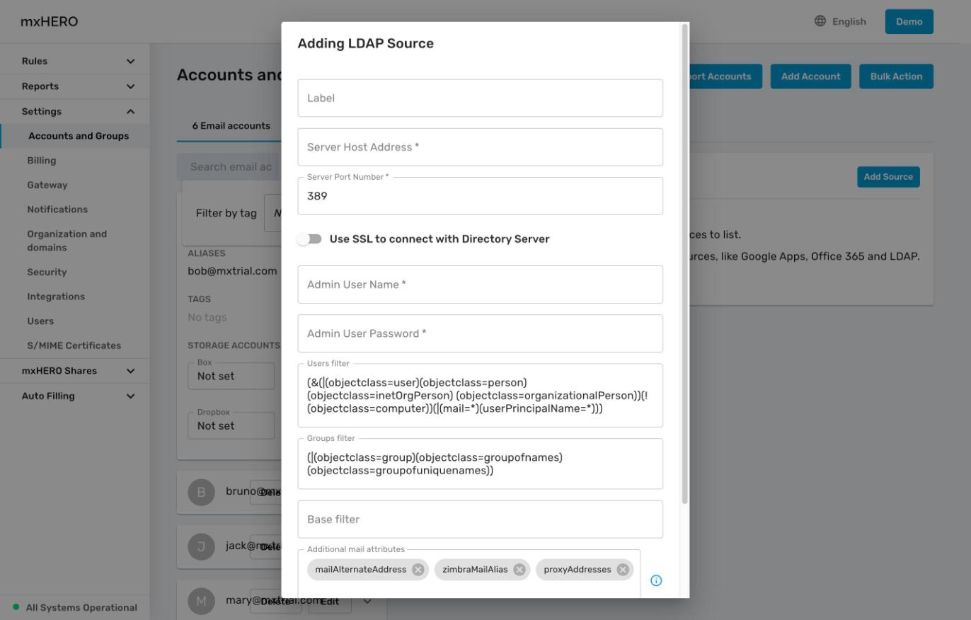Screen dimensions: 971x620
Task: Click the Server Host Address field
Action: [480, 147]
